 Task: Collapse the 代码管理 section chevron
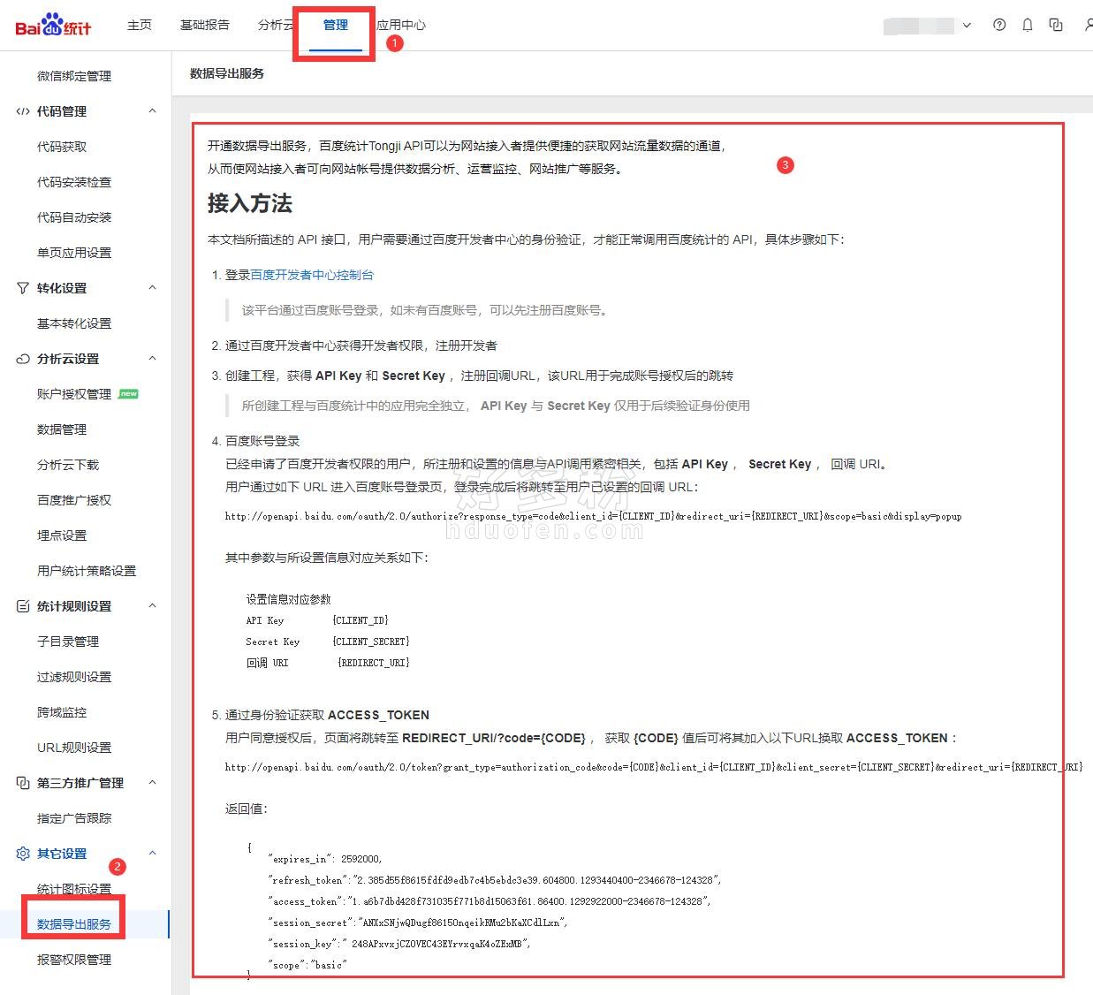[152, 111]
